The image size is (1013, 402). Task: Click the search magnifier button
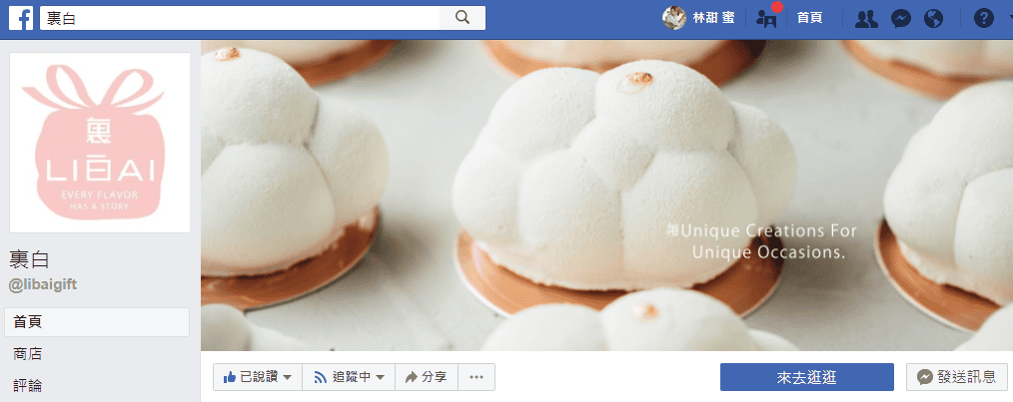pos(463,18)
